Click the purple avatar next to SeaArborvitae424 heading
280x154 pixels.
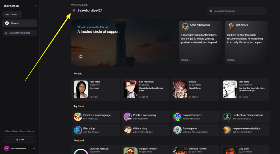point(74,10)
